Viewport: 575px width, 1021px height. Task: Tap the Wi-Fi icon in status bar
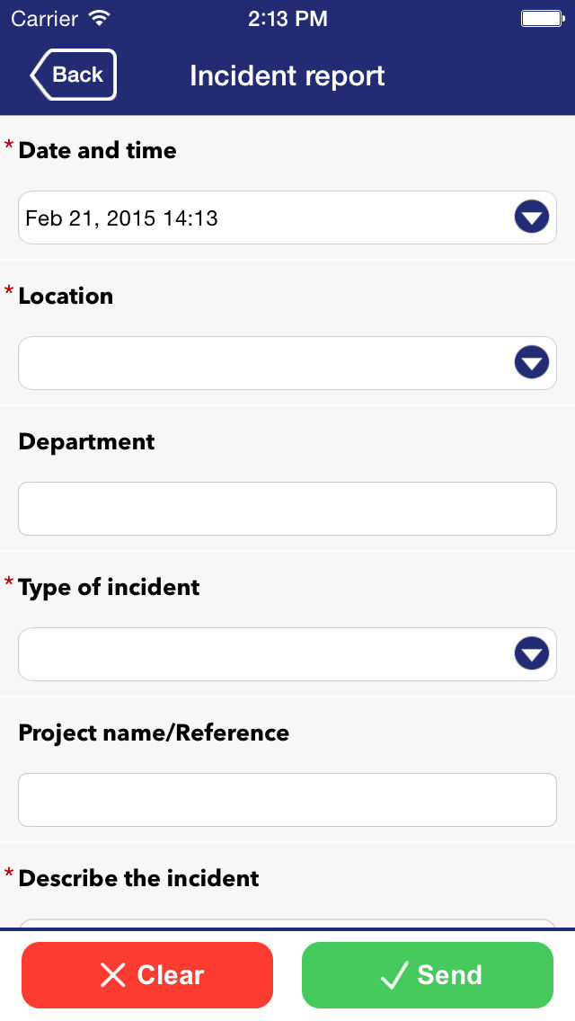(x=99, y=18)
